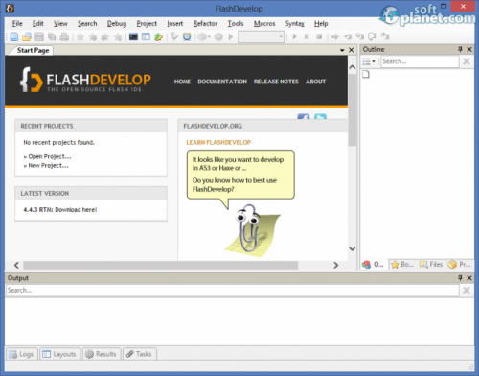
Task: Click DOCUMENTATION link on start page
Action: pos(222,82)
